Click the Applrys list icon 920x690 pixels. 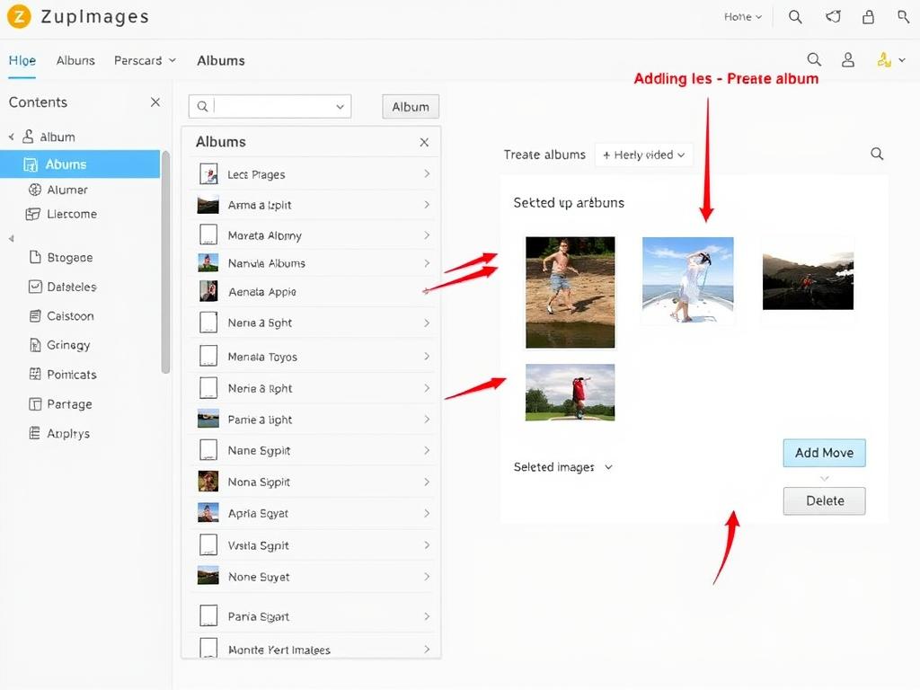[35, 433]
